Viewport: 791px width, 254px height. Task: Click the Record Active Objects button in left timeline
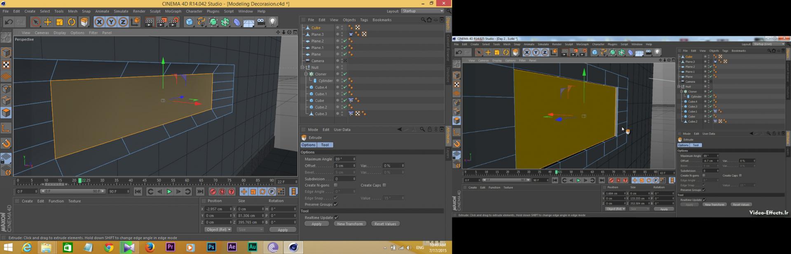coord(213,191)
